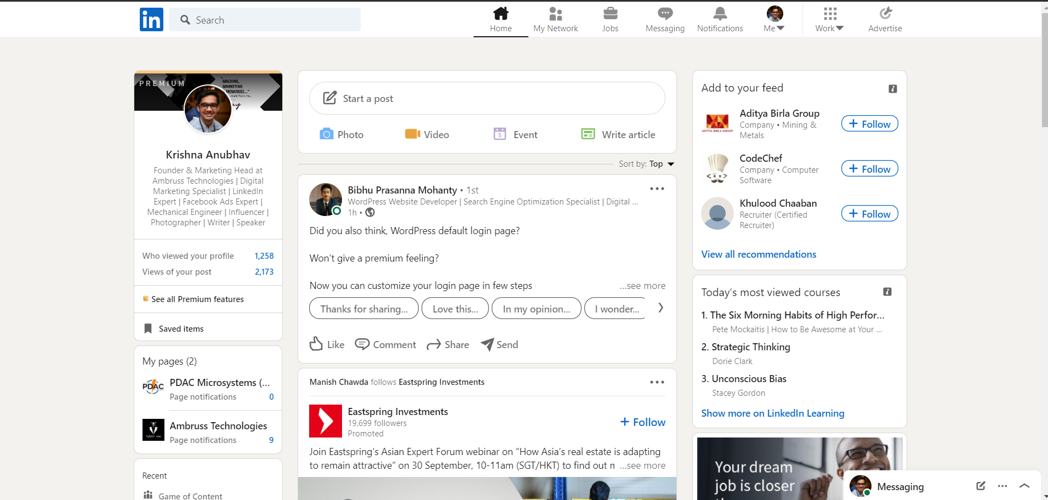The image size is (1048, 500).
Task: Click the Search input field
Action: (x=265, y=20)
